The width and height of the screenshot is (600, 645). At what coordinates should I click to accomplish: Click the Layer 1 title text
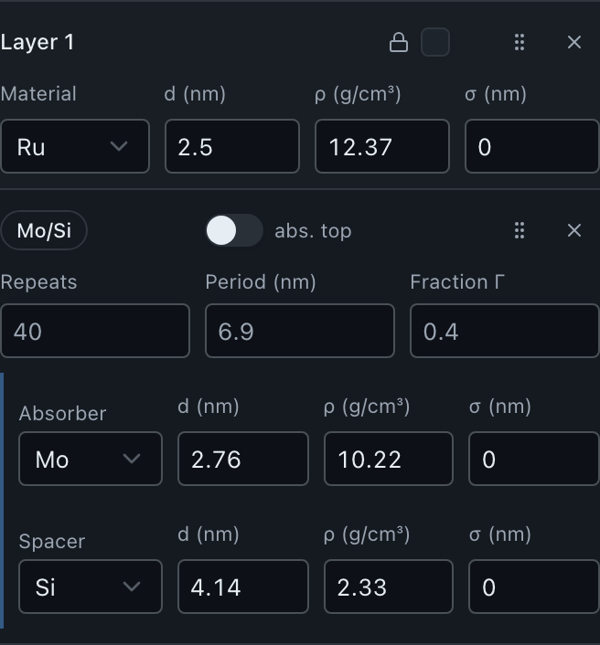click(x=37, y=42)
